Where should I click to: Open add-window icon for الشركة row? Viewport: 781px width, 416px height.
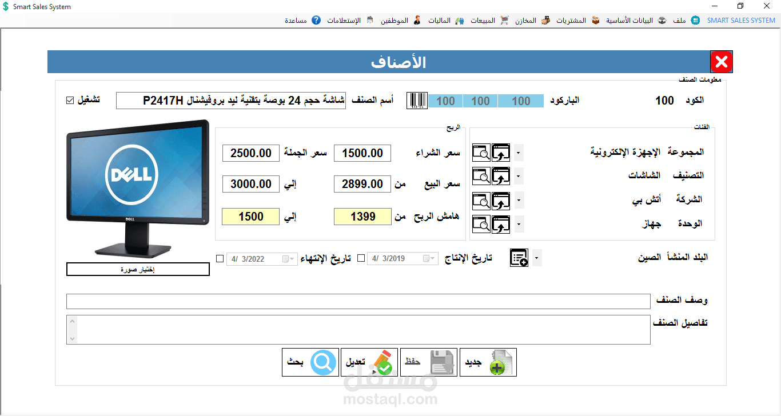click(501, 200)
